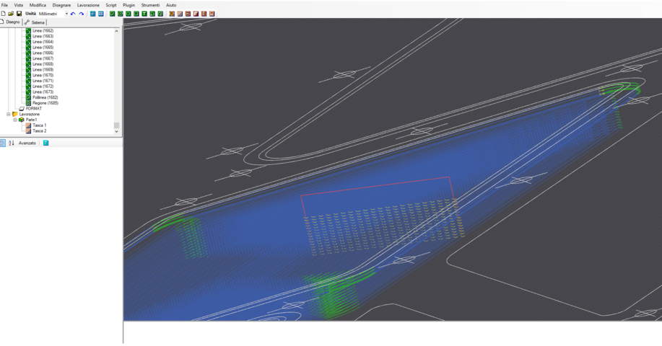662x346 pixels.
Task: Select the green Rectangle drawing tool
Action: coord(136,14)
